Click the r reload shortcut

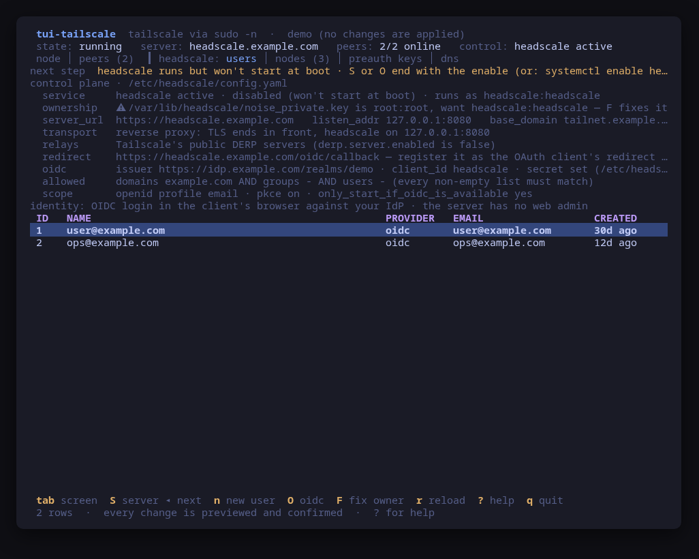pyautogui.click(x=440, y=500)
